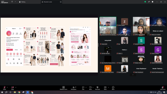The image size is (167, 94).
Task: Open Windows taskbar search
Action: pyautogui.click(x=6, y=92)
